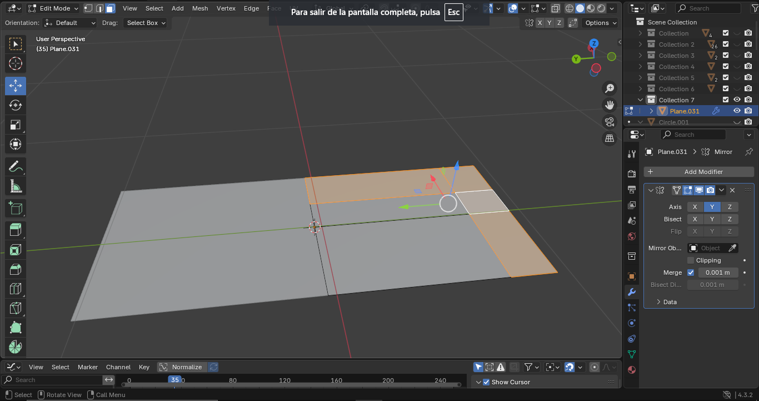
Task: Collapse the Mirror modifier panel
Action: 651,190
